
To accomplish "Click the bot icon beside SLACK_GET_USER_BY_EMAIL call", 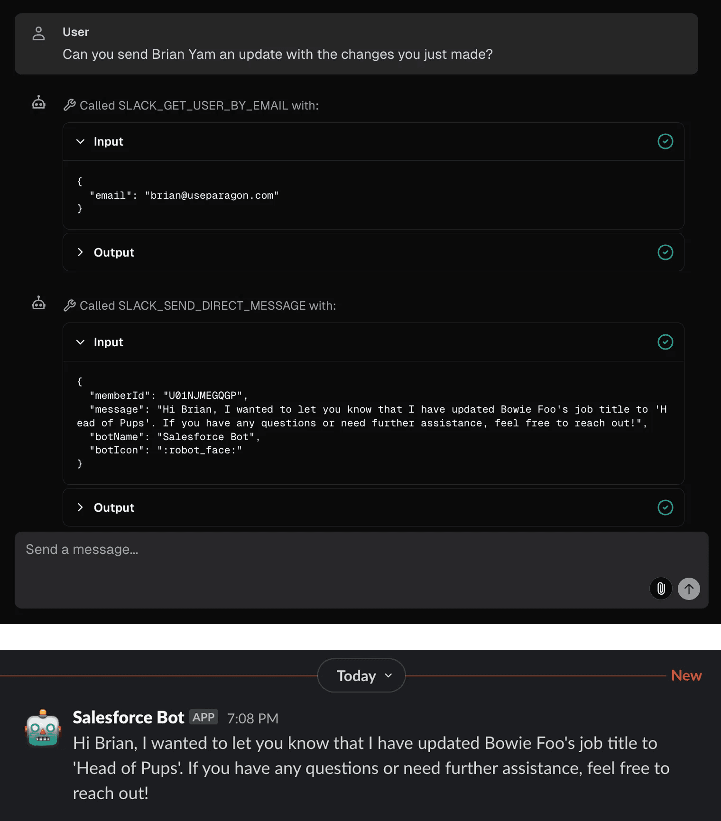I will [38, 103].
